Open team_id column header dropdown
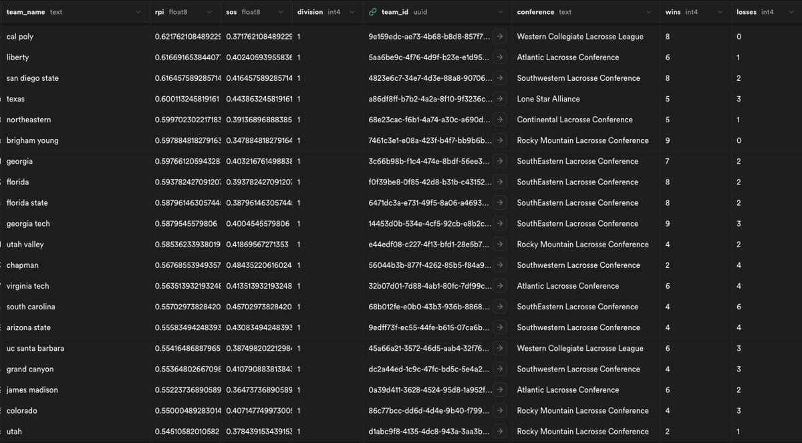This screenshot has height=443, width=802. [501, 12]
